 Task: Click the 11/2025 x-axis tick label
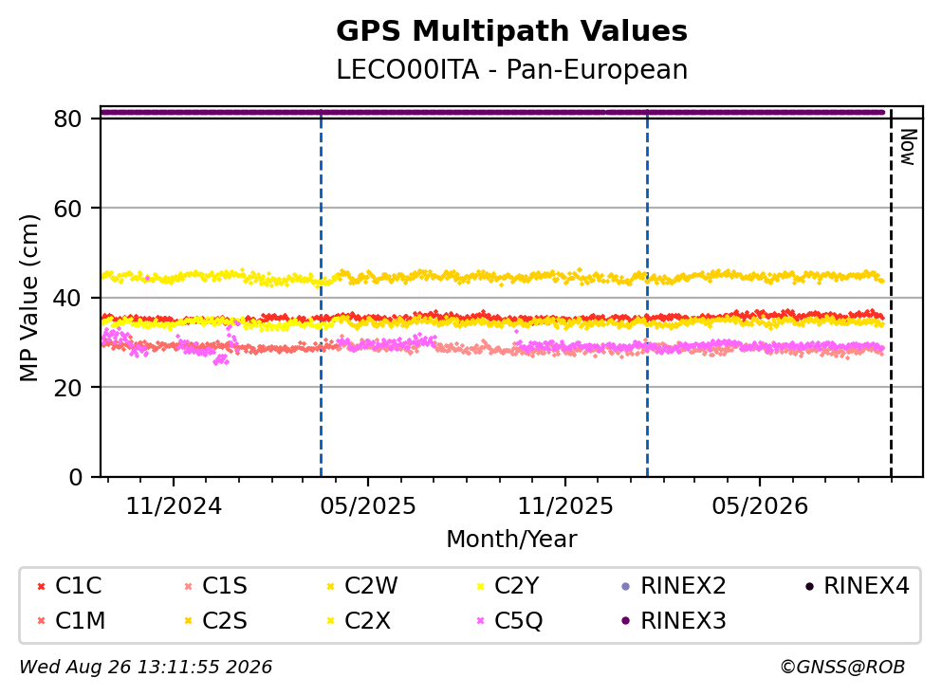(565, 506)
